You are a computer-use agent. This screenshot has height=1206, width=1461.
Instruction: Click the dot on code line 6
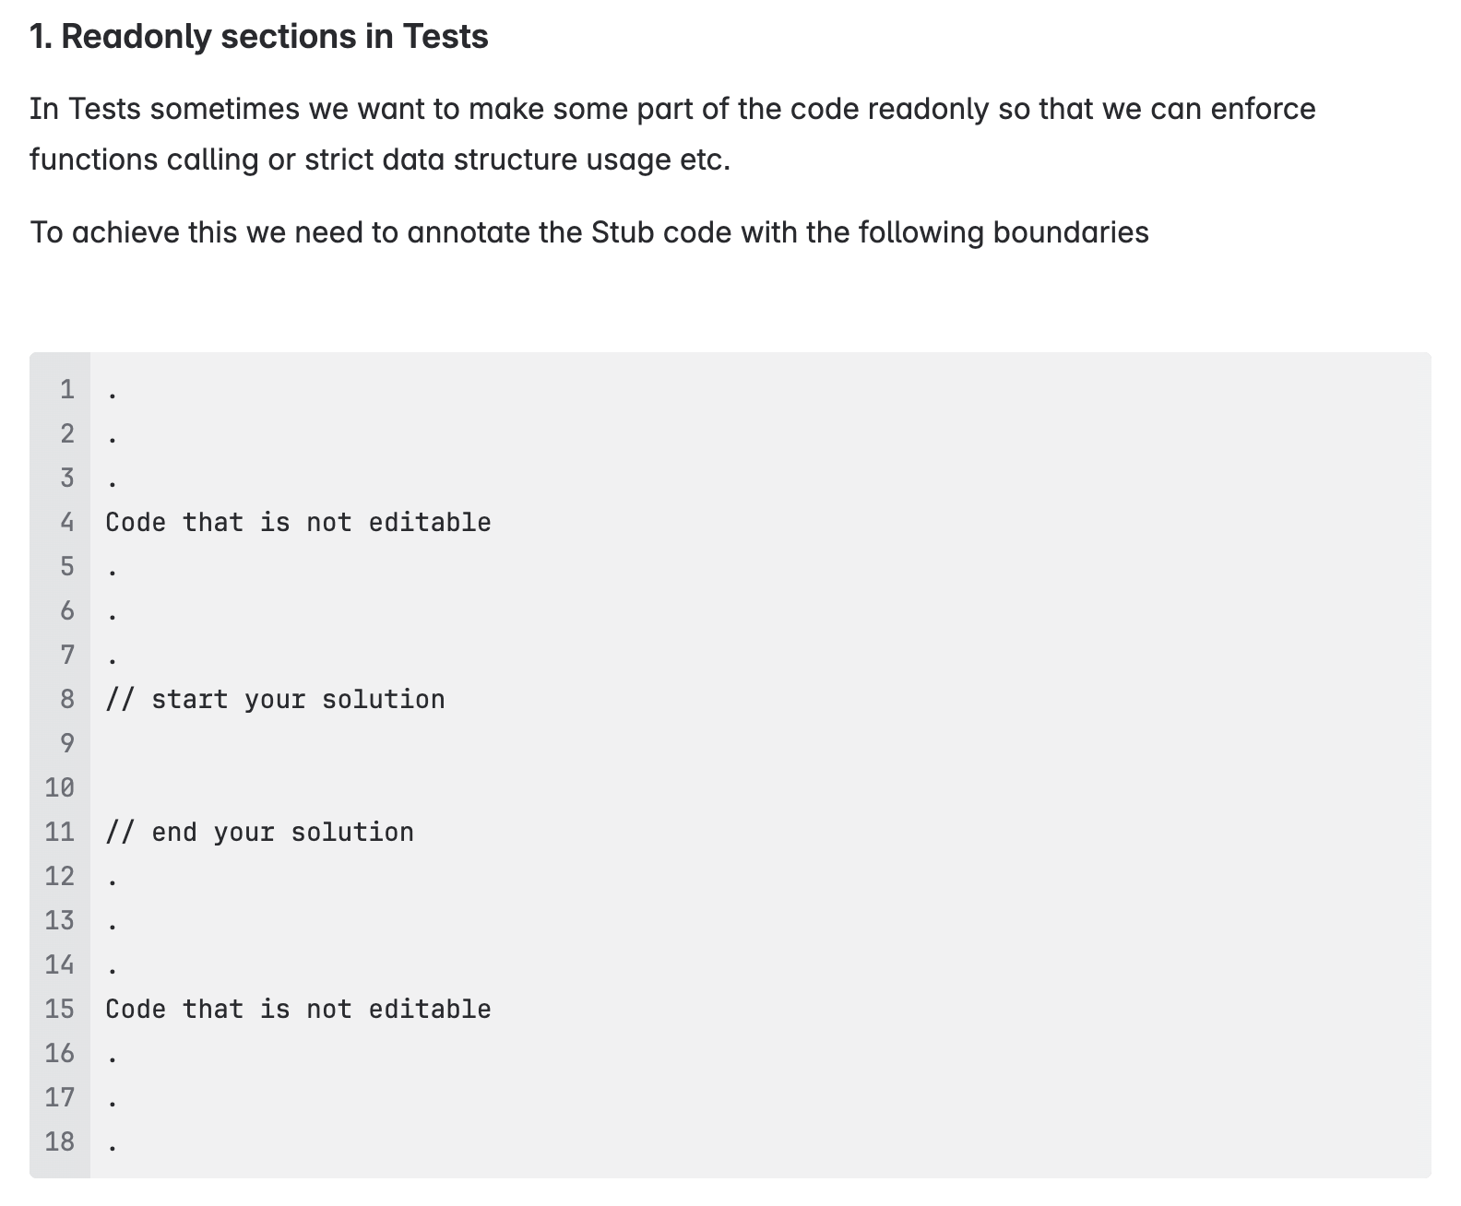[113, 617]
